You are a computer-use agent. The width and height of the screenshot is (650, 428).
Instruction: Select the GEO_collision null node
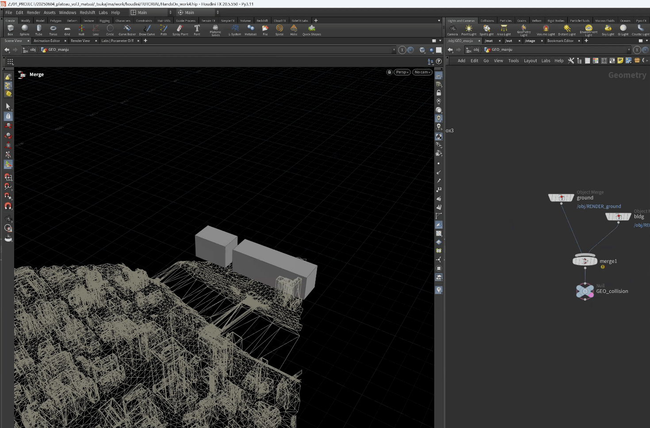pos(585,291)
